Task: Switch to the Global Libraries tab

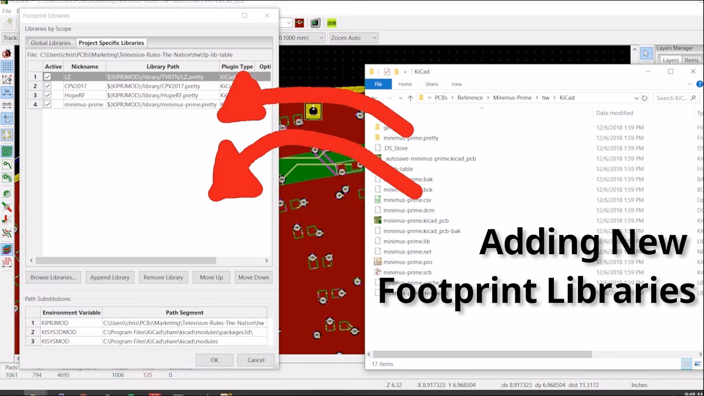Action: tap(50, 42)
